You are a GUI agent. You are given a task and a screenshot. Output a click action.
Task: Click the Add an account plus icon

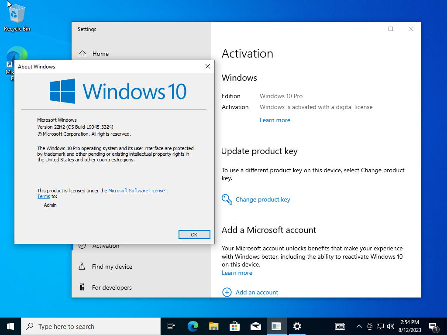click(x=227, y=292)
